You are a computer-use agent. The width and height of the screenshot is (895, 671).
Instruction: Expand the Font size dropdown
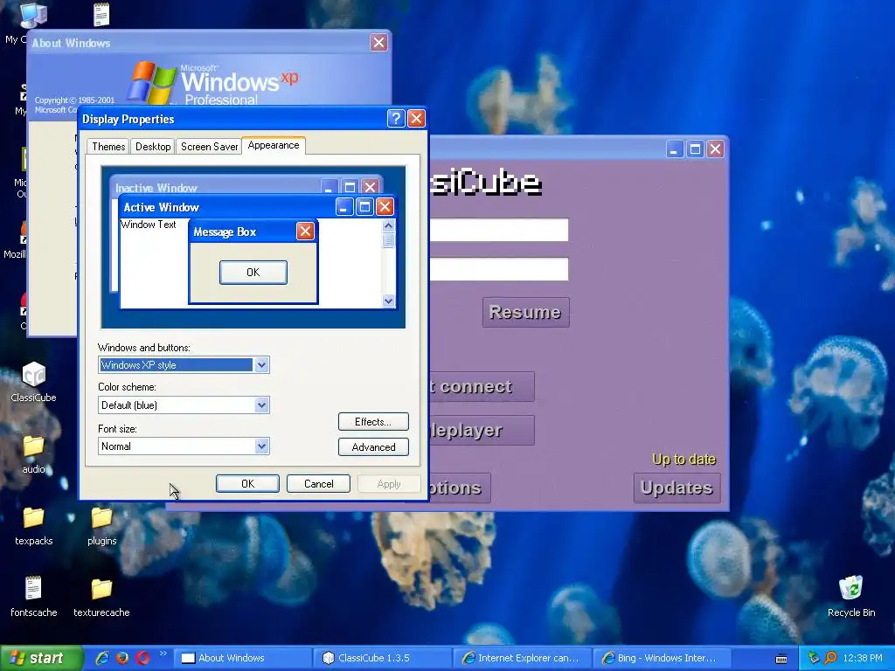(261, 446)
